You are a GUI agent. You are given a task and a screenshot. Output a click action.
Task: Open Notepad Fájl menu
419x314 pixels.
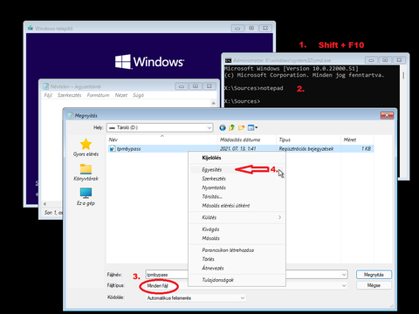48,95
